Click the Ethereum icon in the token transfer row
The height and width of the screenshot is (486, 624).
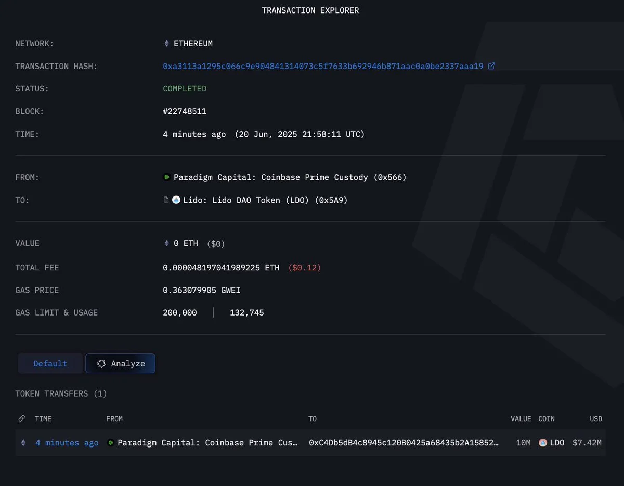coord(23,443)
